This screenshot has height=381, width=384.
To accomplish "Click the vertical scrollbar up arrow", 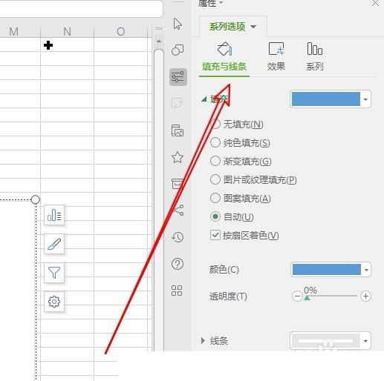I will tap(159, 41).
